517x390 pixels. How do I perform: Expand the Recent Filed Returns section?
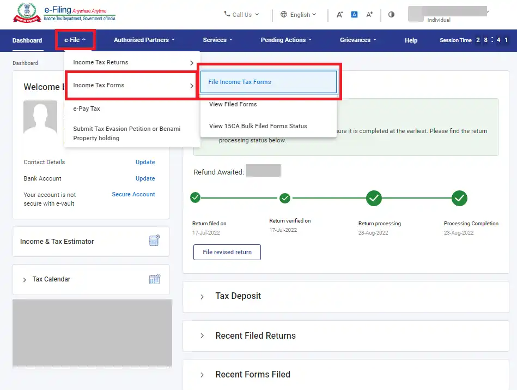[255, 336]
